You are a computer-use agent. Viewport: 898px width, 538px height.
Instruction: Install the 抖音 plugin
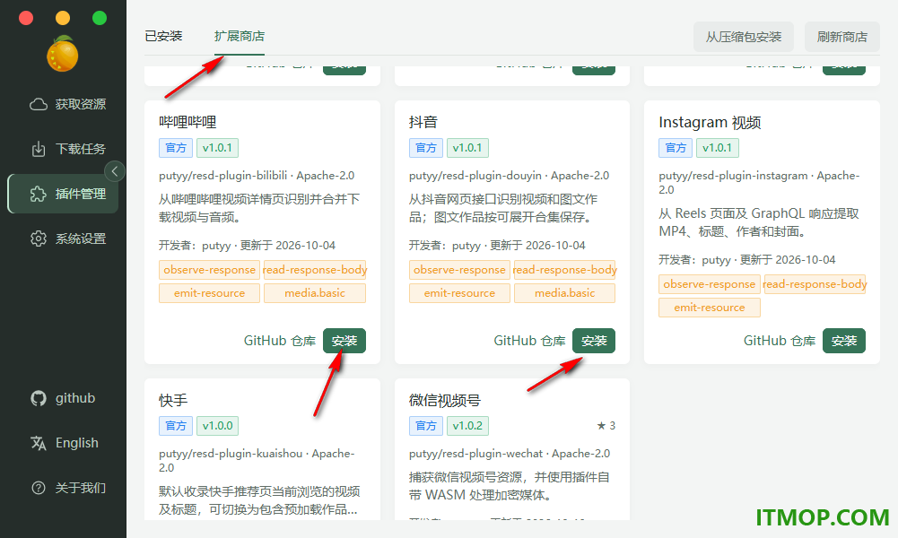click(x=594, y=341)
